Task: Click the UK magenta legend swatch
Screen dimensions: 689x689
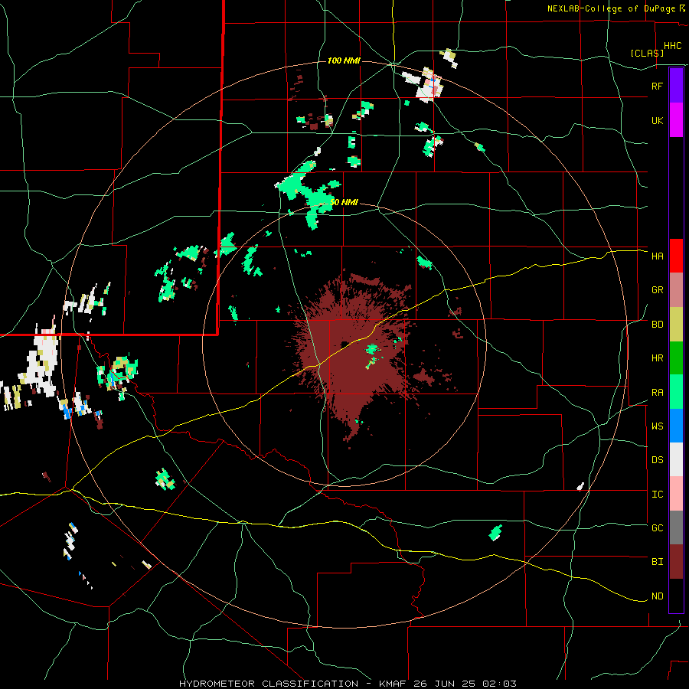Action: click(676, 120)
